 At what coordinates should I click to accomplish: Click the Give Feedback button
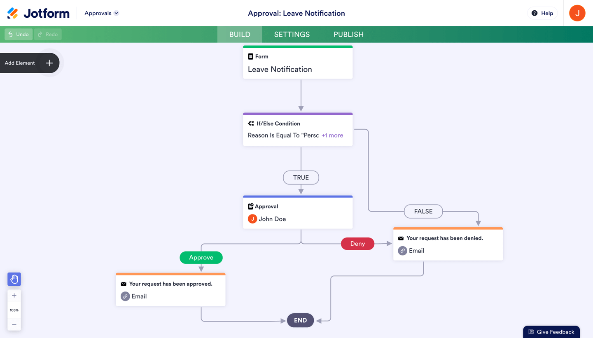coord(551,332)
